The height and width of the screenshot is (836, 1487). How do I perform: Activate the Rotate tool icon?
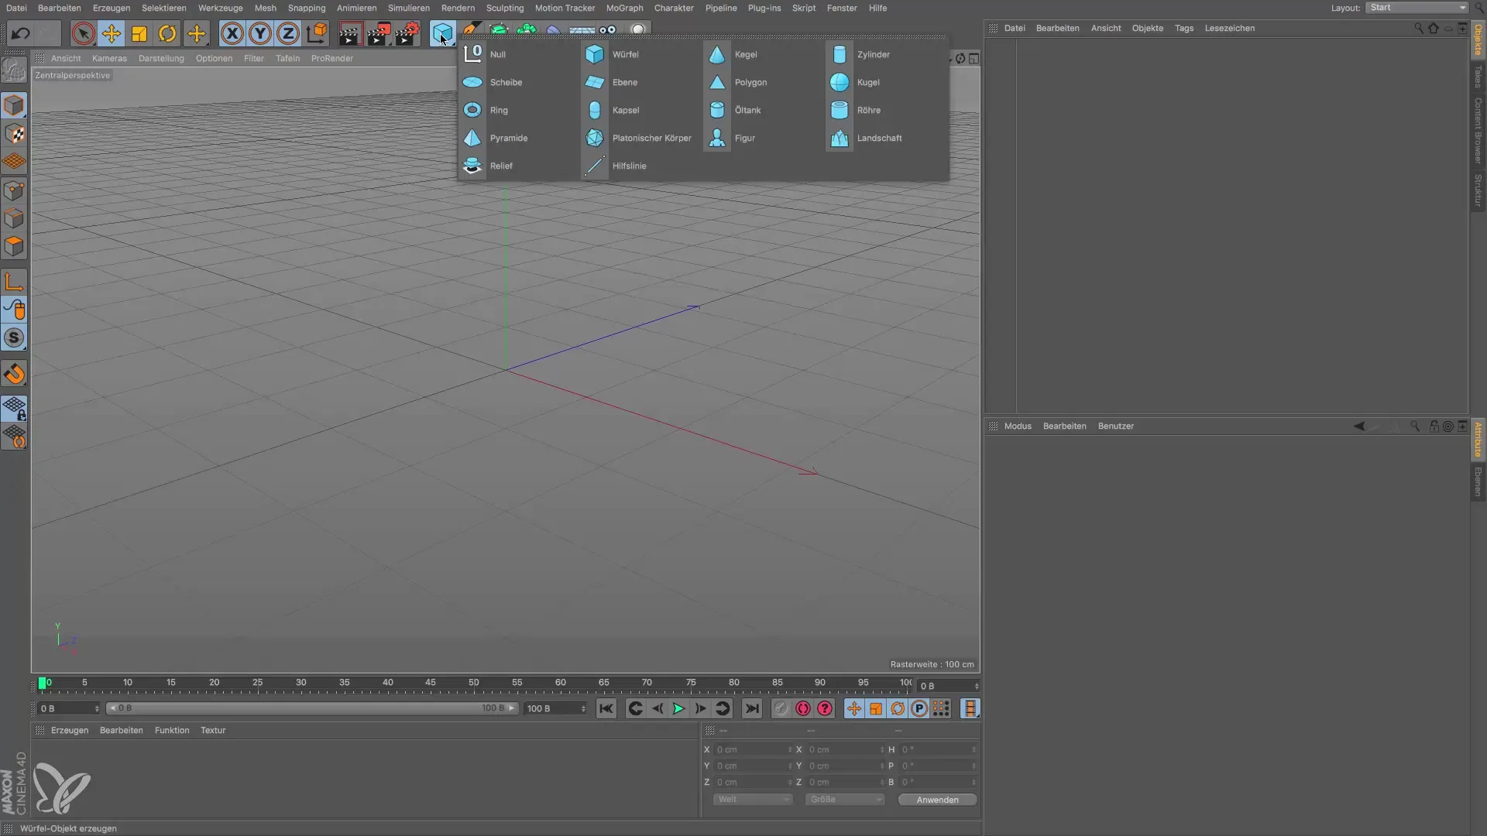click(167, 33)
